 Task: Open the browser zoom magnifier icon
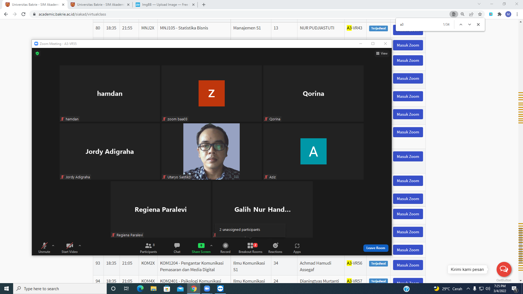coord(463,14)
